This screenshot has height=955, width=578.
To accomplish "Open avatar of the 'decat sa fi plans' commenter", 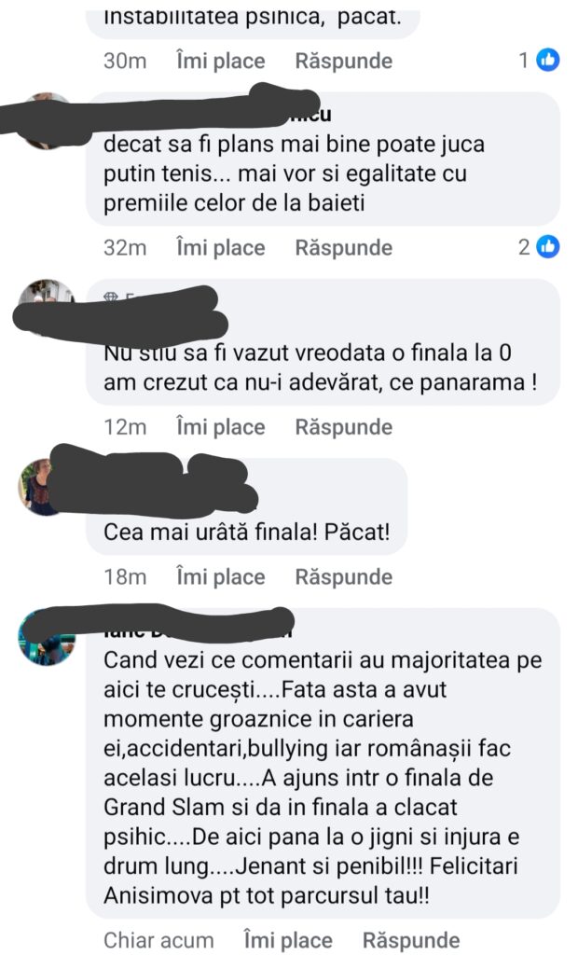I will pyautogui.click(x=46, y=122).
